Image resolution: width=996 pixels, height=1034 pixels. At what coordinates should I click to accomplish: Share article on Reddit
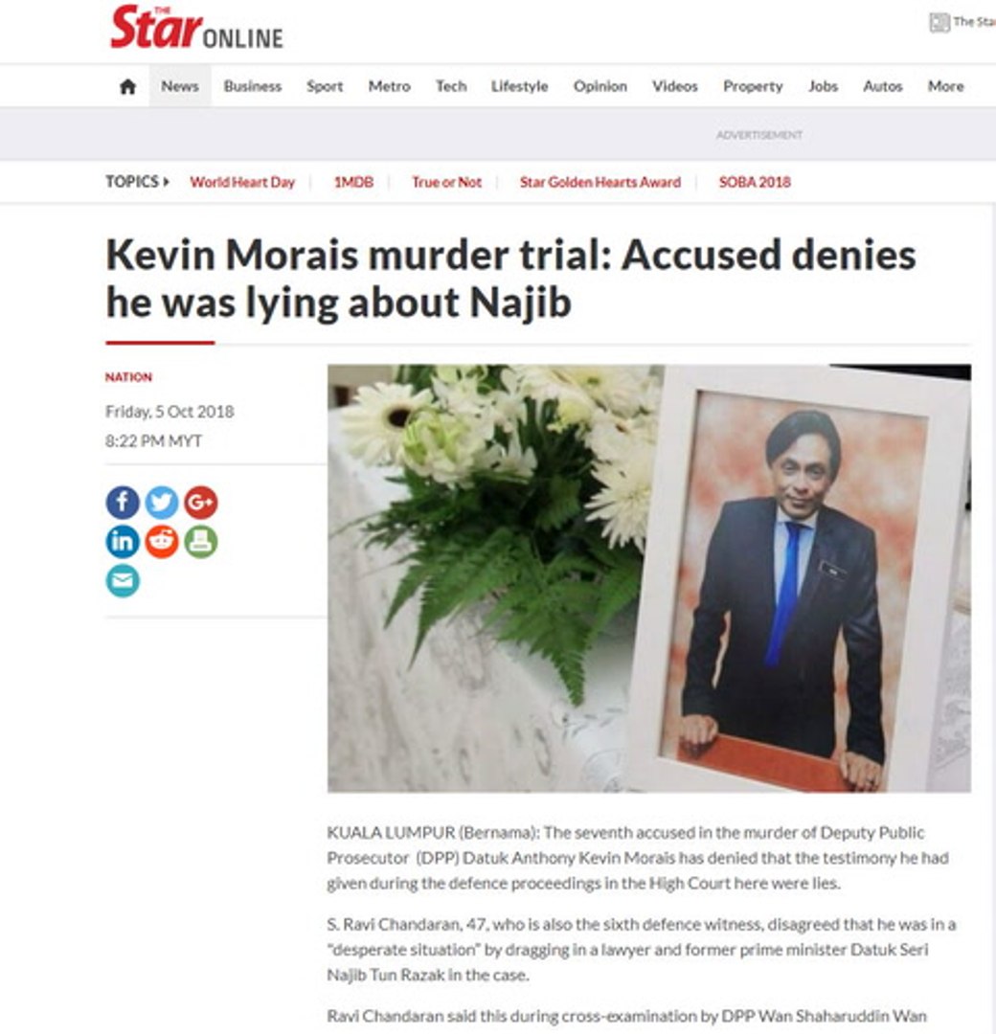tap(162, 541)
